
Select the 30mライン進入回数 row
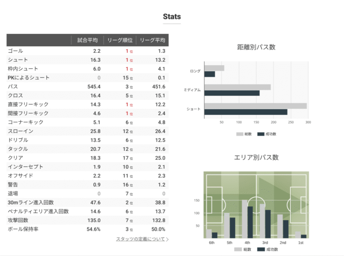87,202
